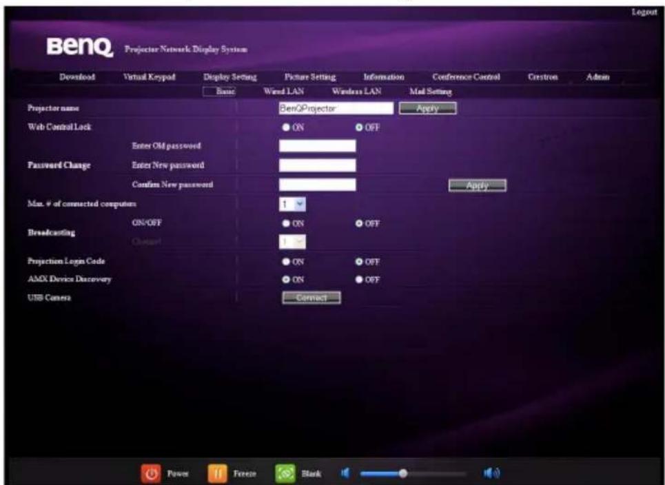This screenshot has height=485, width=665.
Task: Click the volume down speaker icon
Action: (x=345, y=473)
